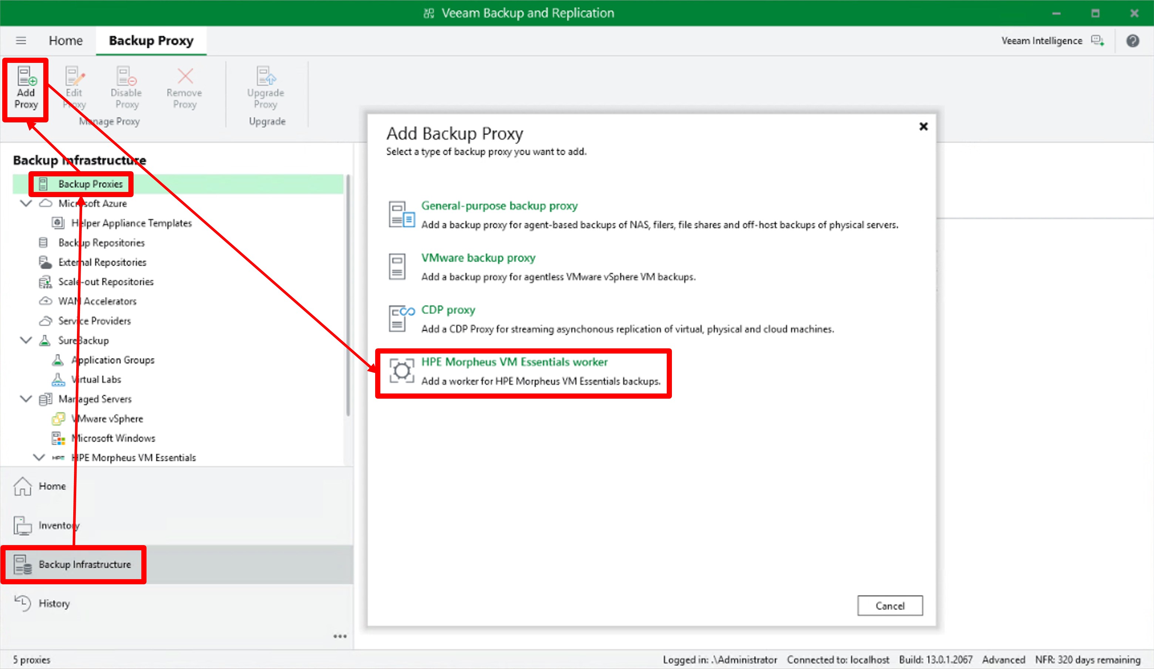
Task: Click the Managed Servers icon
Action: click(x=46, y=399)
